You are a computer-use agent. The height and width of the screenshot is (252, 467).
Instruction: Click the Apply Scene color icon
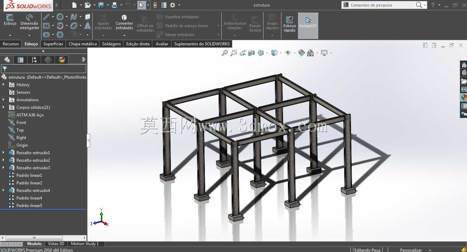[311, 53]
